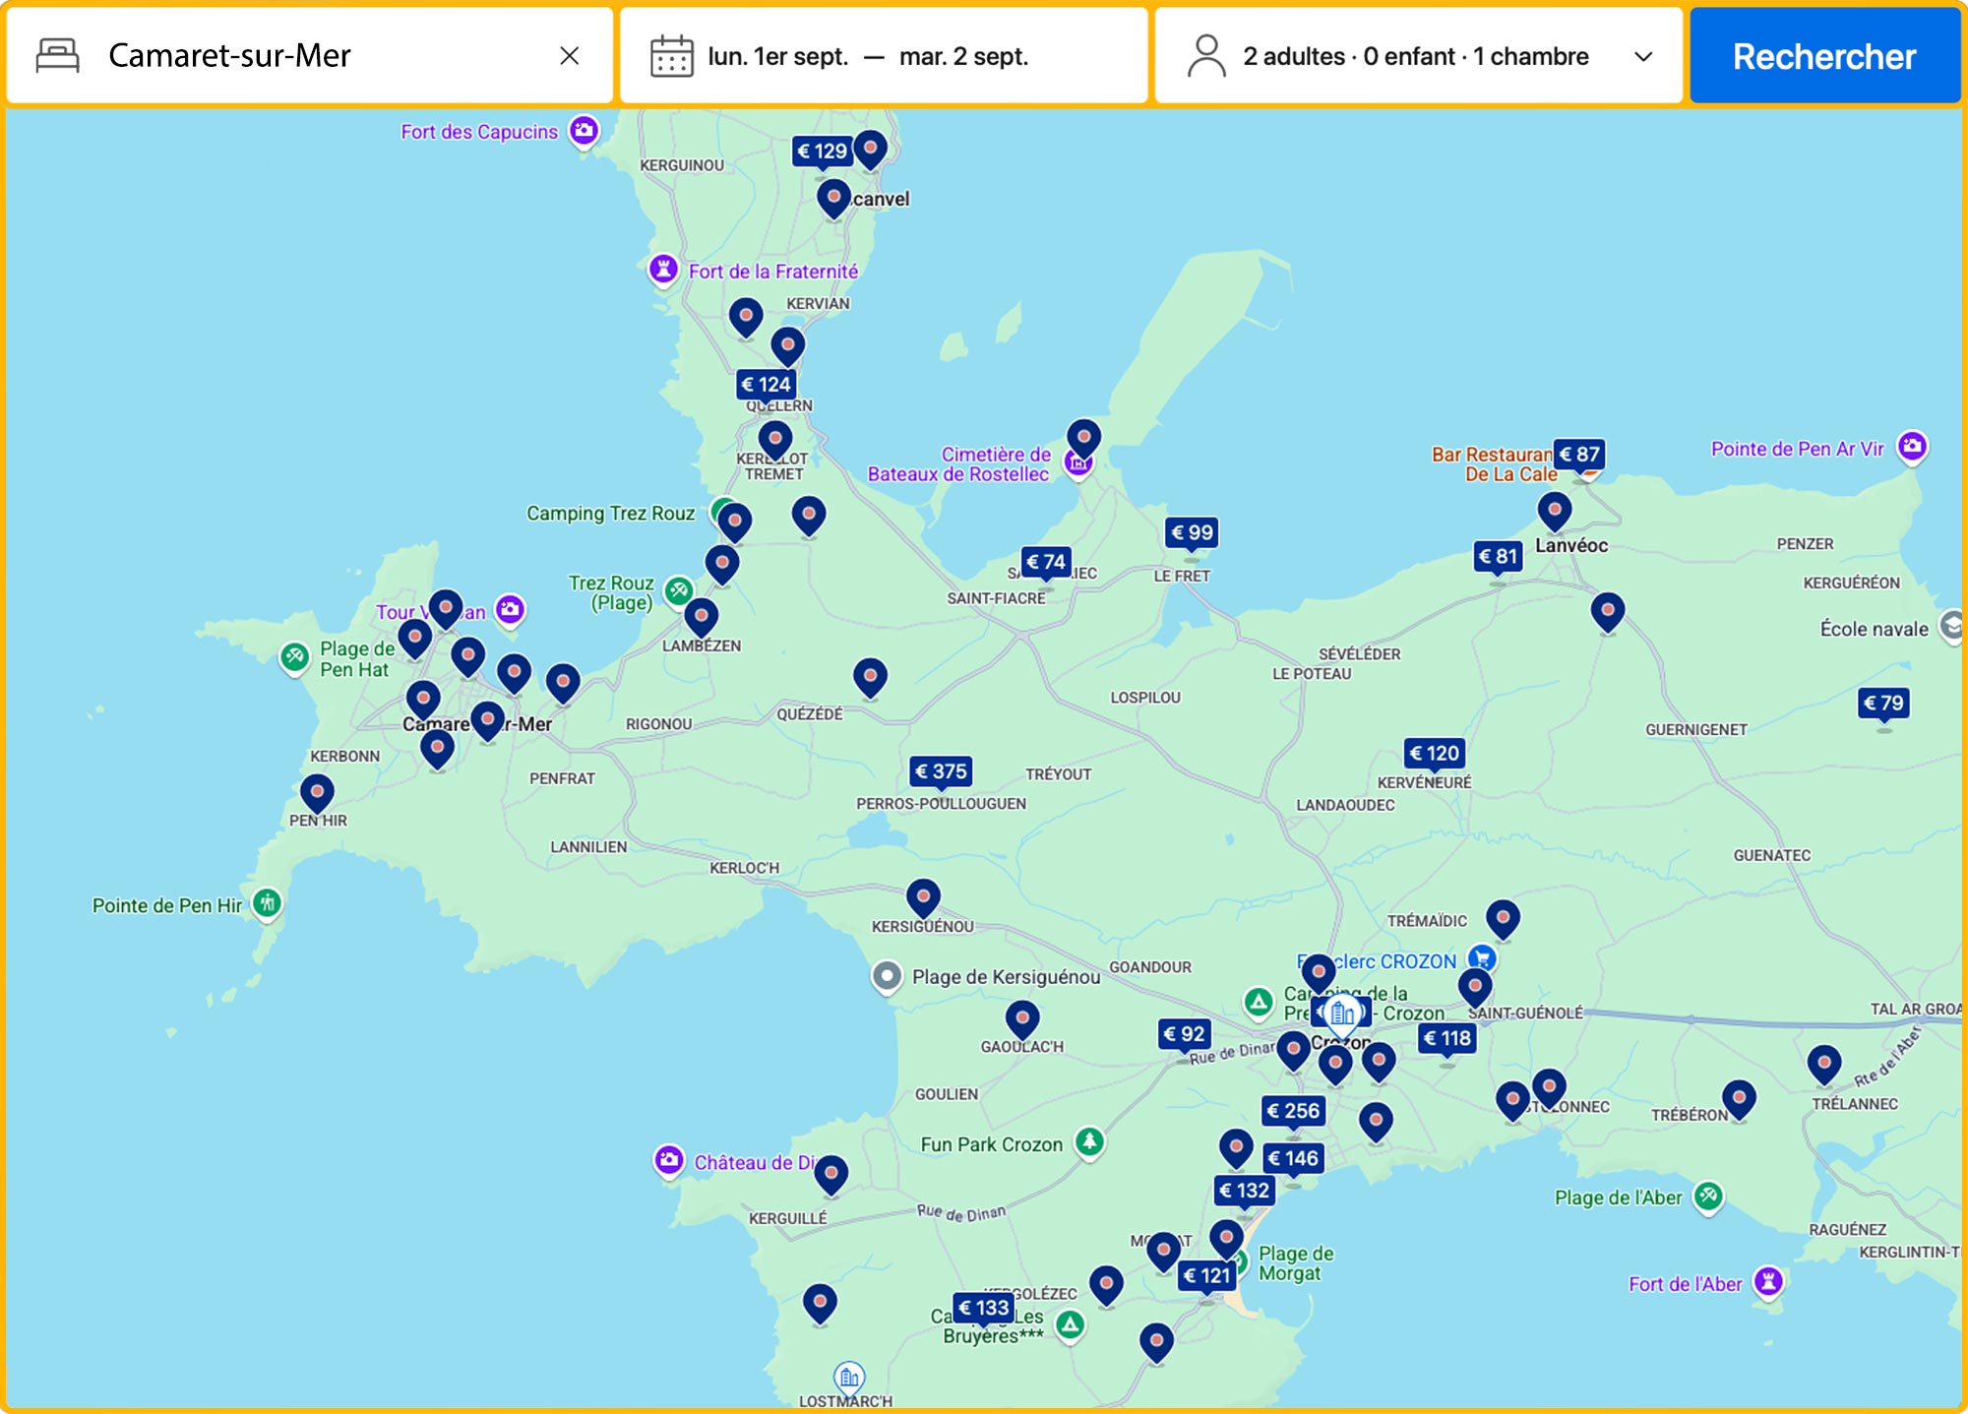
Task: Open the € 99 price marker
Action: click(x=1192, y=532)
